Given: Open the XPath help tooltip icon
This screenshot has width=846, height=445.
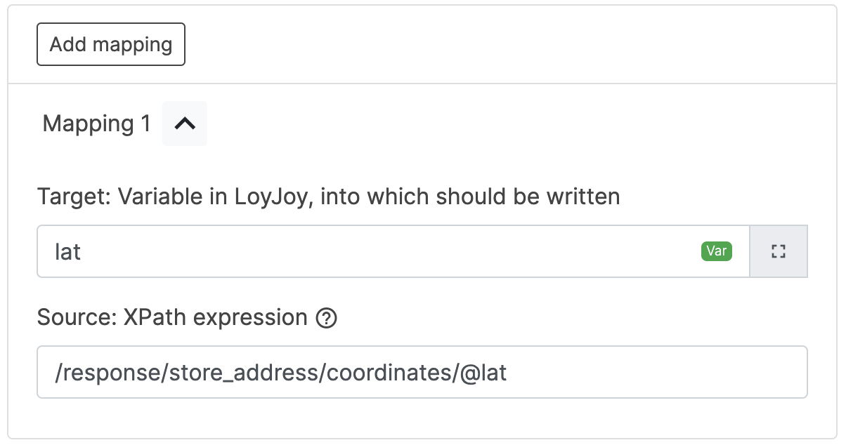Looking at the screenshot, I should [x=327, y=319].
